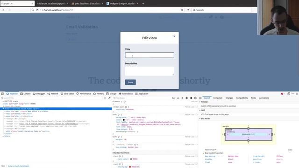Open the error count badge icon
The height and width of the screenshot is (168, 299).
[x=283, y=94]
